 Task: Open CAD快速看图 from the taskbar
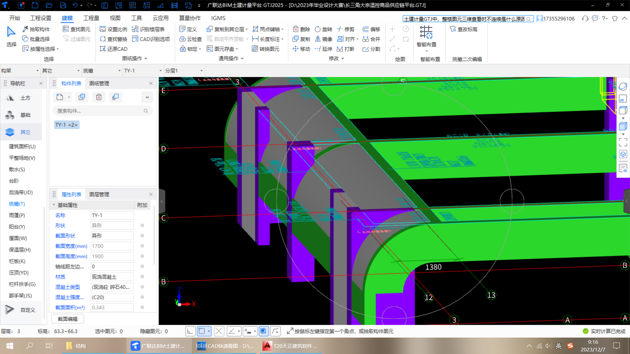[225, 346]
